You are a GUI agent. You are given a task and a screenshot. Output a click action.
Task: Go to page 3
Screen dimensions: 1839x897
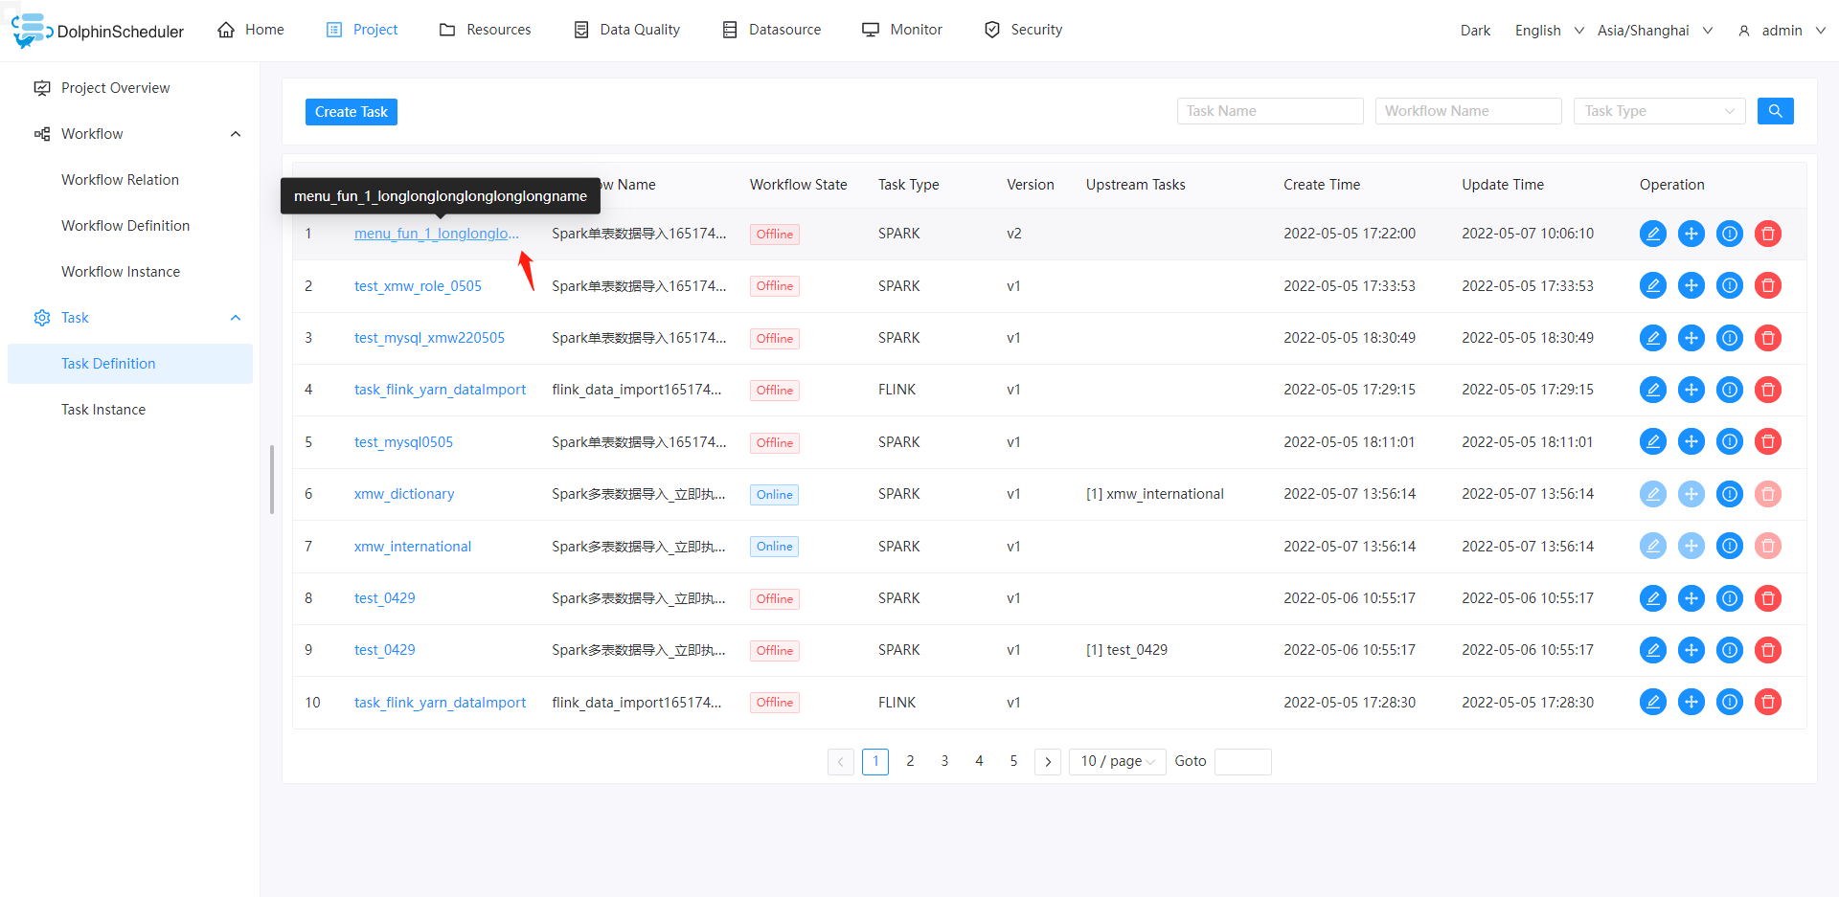click(944, 761)
